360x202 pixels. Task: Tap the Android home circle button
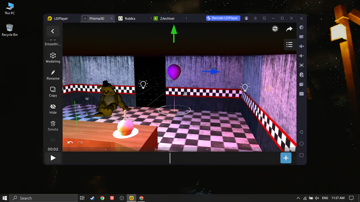(x=302, y=144)
